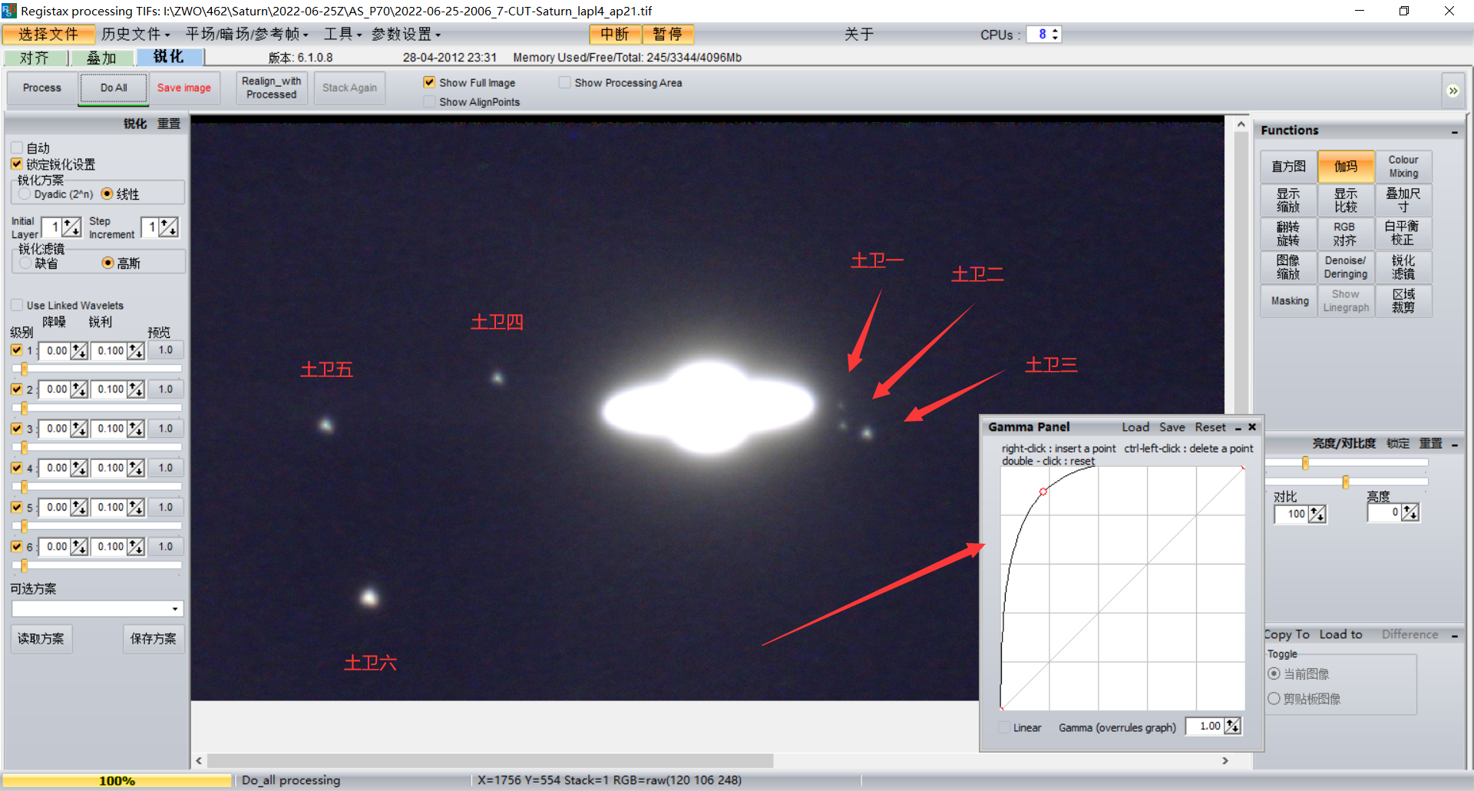This screenshot has height=791, width=1474.
Task: Select 剪贴板图像 toggle option
Action: click(x=1274, y=699)
